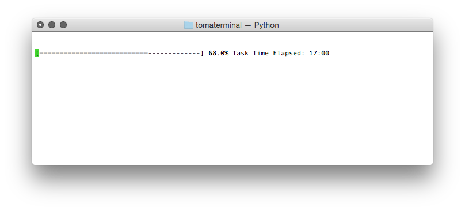Click the "Time" text in the terminal line
Image resolution: width=465 pixels, height=211 pixels.
pyautogui.click(x=261, y=53)
